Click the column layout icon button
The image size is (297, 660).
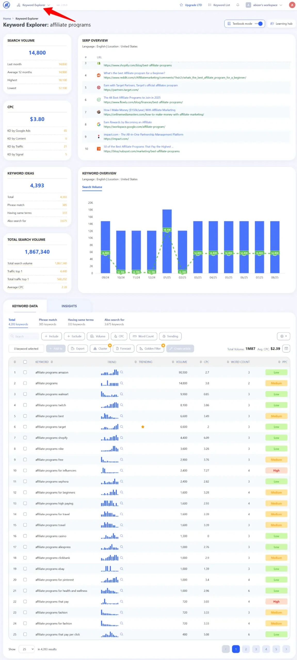click(286, 349)
